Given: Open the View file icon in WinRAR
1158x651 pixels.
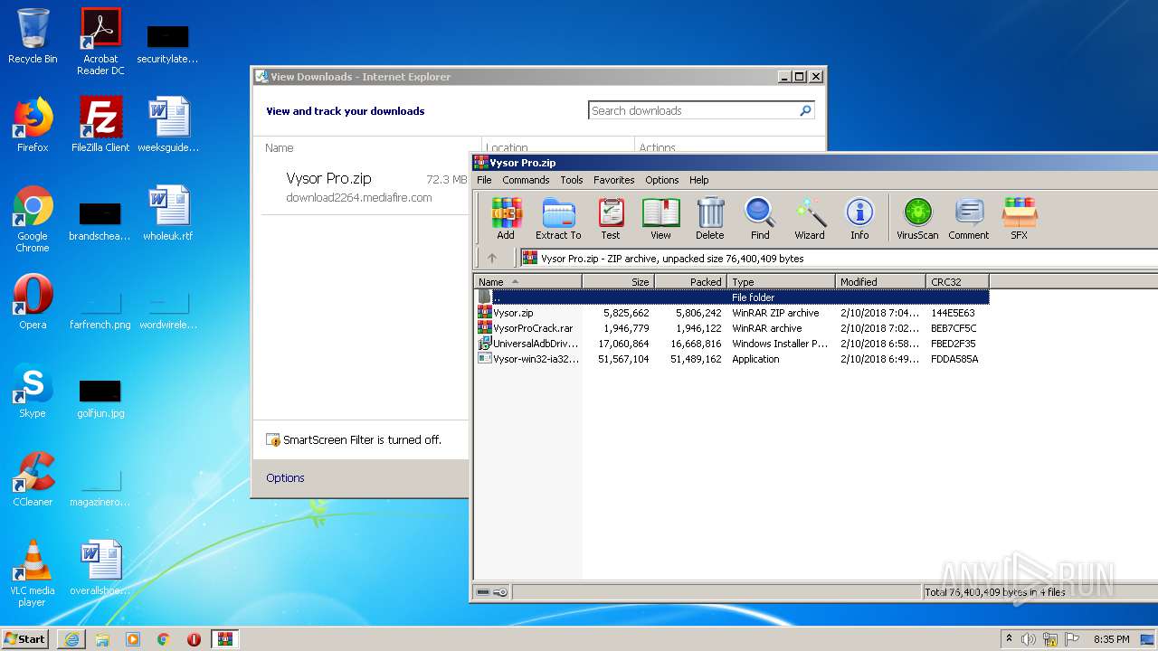Looking at the screenshot, I should [x=661, y=219].
